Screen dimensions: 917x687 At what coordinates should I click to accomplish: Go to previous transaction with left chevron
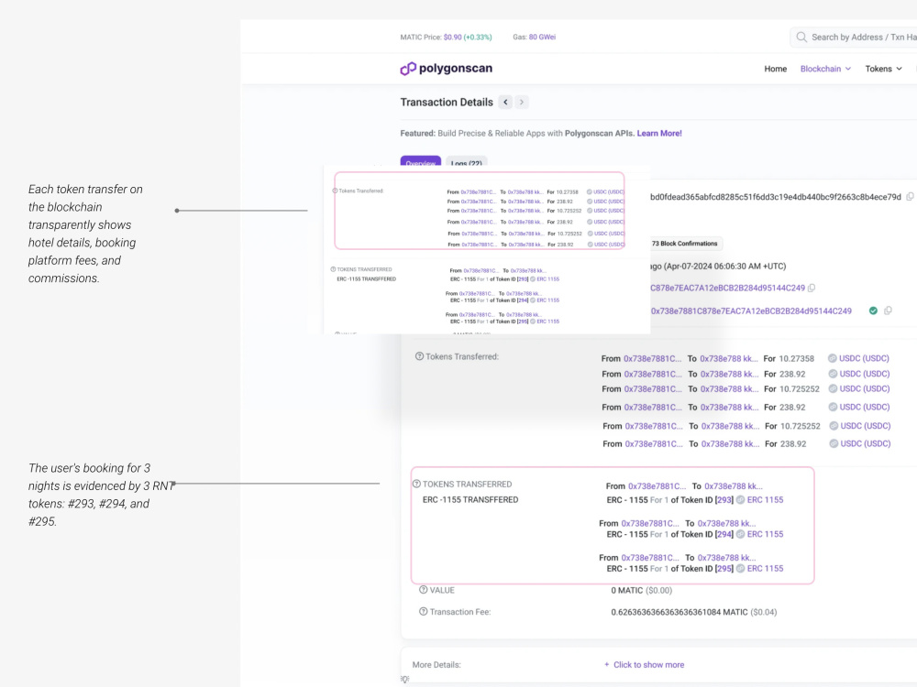tap(505, 103)
